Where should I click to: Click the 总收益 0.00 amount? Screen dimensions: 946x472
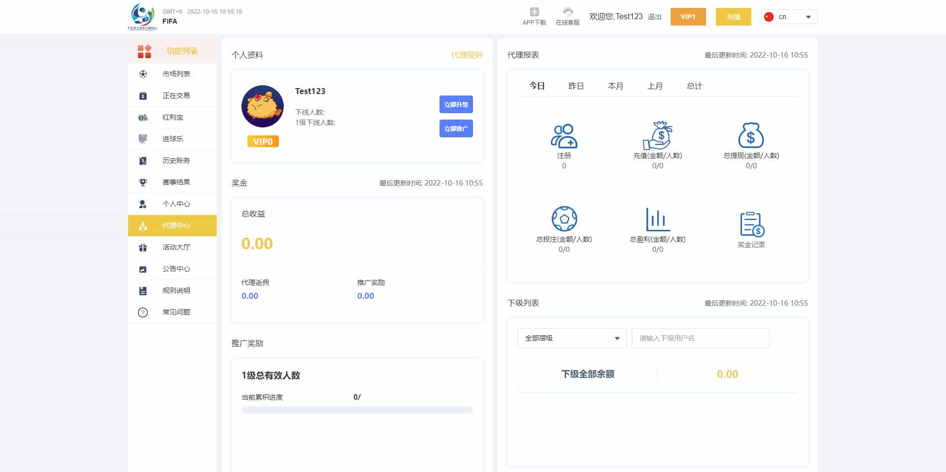(257, 244)
